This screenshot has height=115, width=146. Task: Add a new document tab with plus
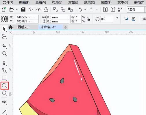pos(65,27)
